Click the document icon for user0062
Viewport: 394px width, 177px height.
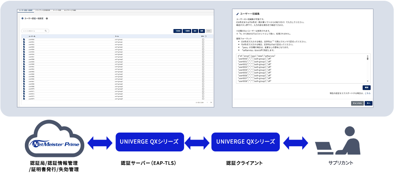(24, 69)
